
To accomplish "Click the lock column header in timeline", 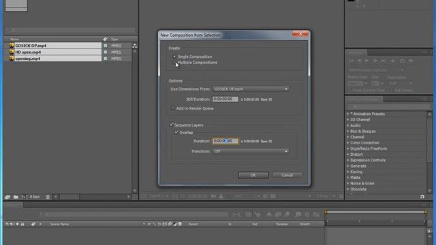I will pyautogui.click(x=22, y=224).
